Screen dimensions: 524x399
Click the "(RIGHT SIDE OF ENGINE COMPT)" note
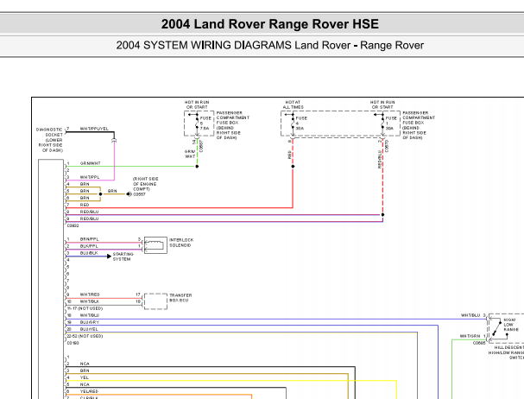coord(146,184)
